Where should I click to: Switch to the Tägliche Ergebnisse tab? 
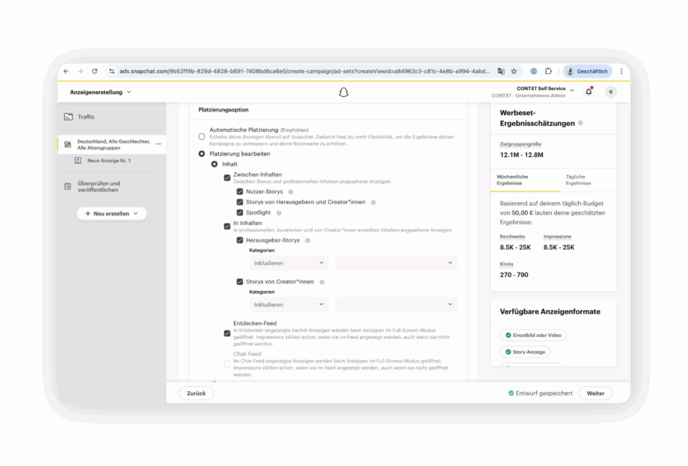pos(578,180)
